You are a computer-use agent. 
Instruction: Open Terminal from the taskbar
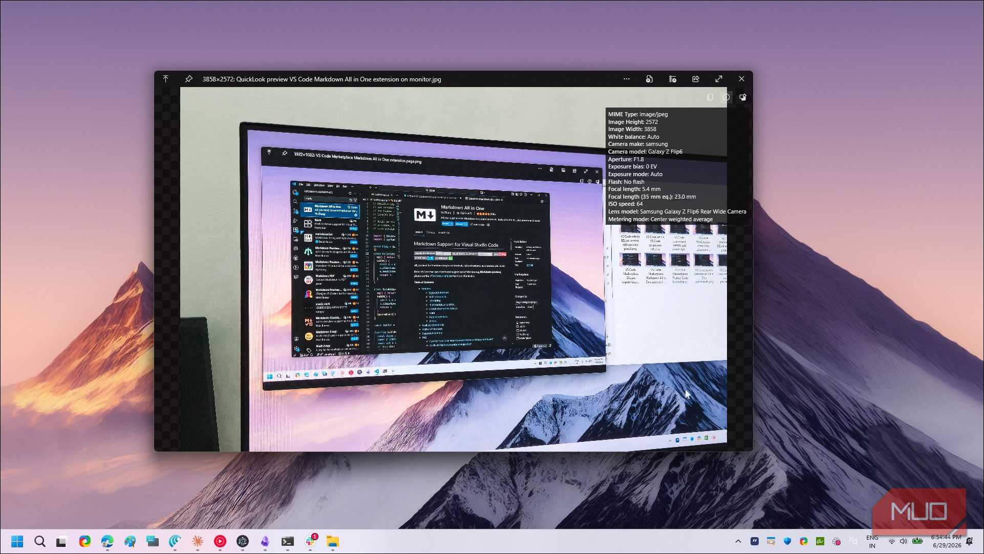point(287,541)
